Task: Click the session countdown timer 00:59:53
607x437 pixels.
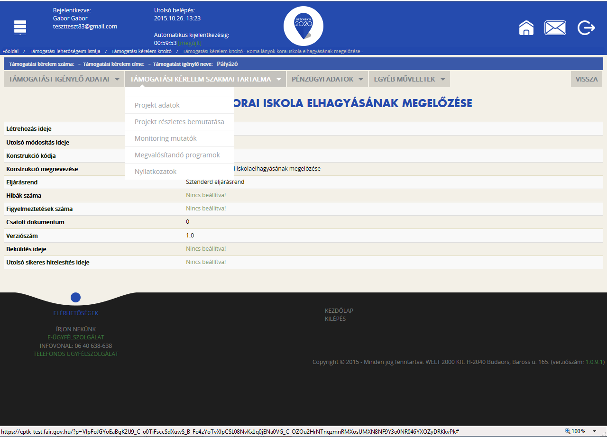Action: 166,43
